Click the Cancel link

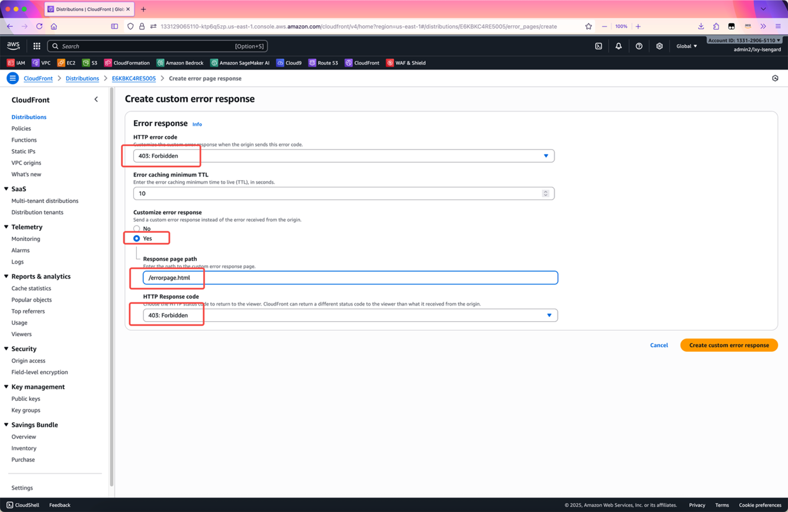pyautogui.click(x=659, y=345)
